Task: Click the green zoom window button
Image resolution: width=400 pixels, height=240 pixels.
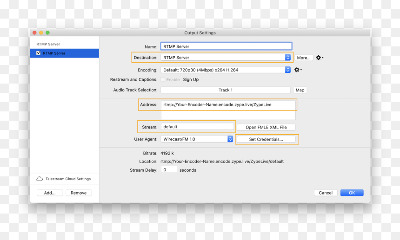Action: (x=48, y=32)
